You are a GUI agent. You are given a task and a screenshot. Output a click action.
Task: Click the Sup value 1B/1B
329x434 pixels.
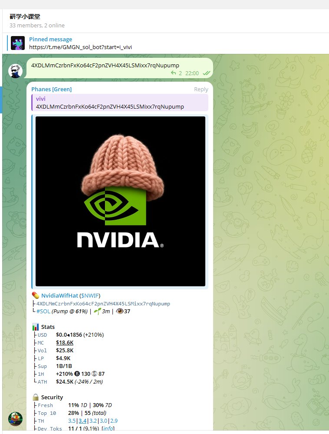point(64,366)
